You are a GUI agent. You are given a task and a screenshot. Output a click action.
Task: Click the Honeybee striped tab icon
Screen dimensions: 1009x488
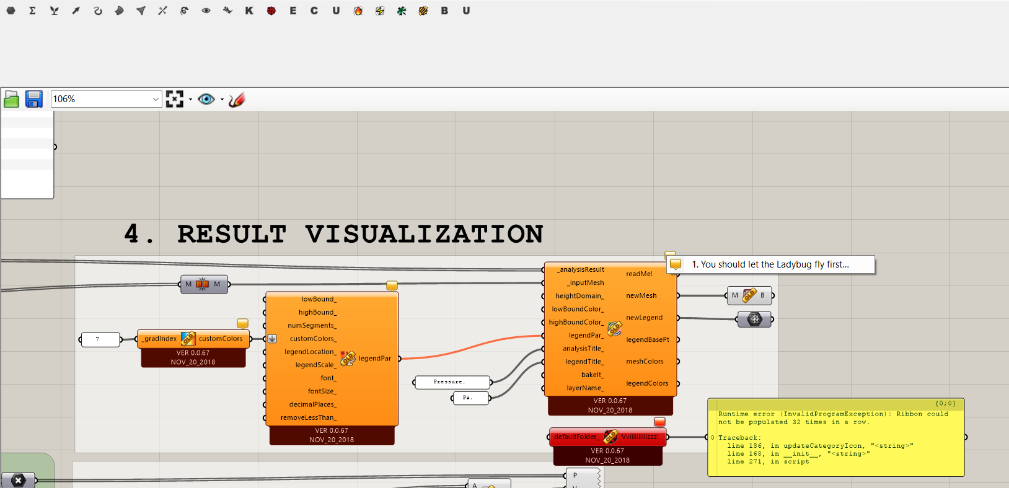coord(423,11)
